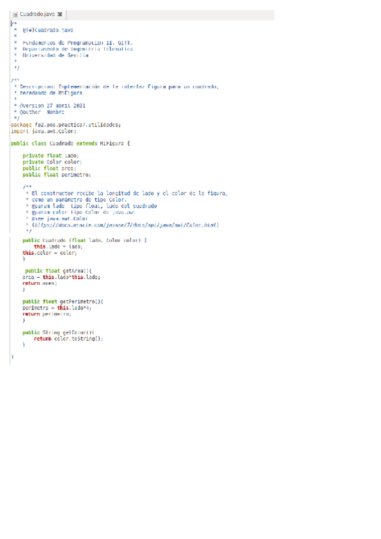
Task: Click the 'public class Cuadrado extends MiFigura {' declaration
Action: pyautogui.click(x=70, y=144)
